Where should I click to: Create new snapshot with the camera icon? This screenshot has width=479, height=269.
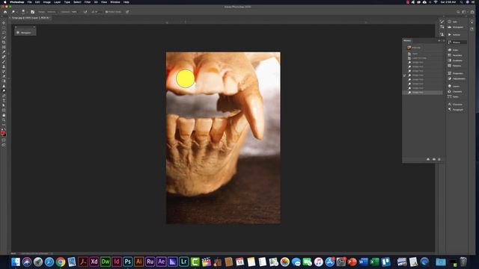(434, 159)
